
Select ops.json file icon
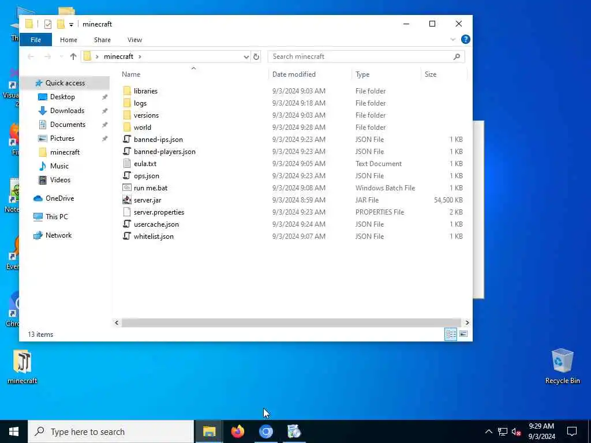127,175
